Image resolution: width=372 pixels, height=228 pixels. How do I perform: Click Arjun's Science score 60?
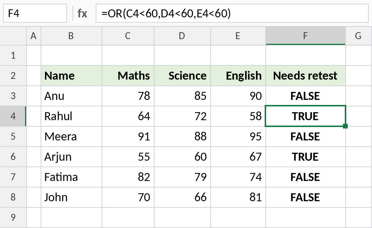click(x=182, y=157)
